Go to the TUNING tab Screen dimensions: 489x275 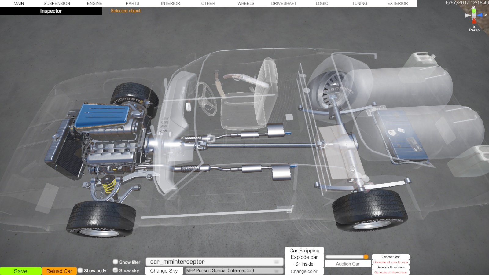click(359, 3)
